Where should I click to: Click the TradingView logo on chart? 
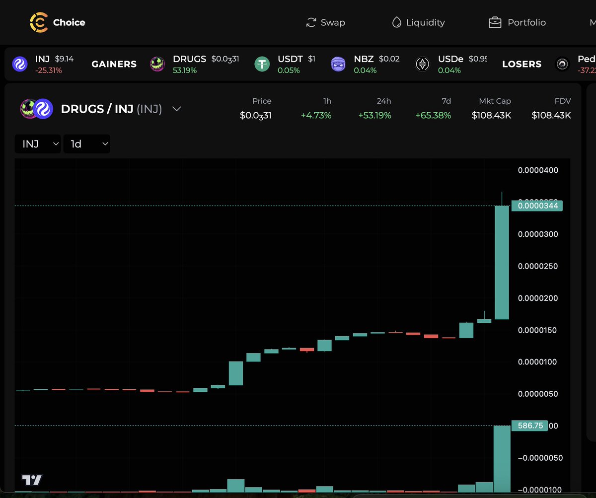(x=32, y=480)
